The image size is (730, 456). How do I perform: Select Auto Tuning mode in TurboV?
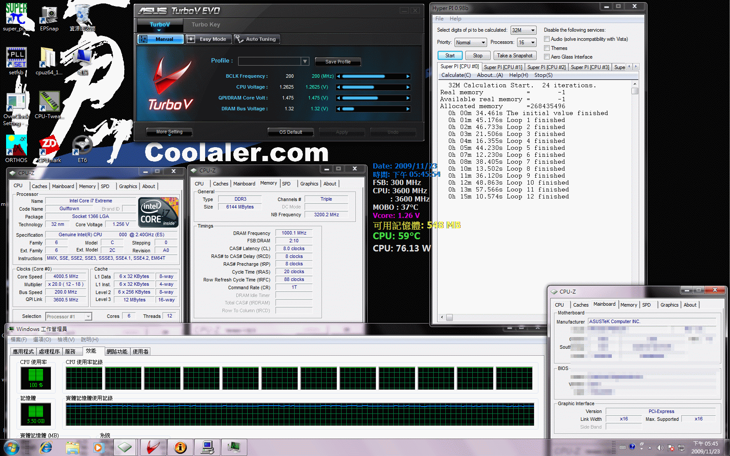[257, 39]
